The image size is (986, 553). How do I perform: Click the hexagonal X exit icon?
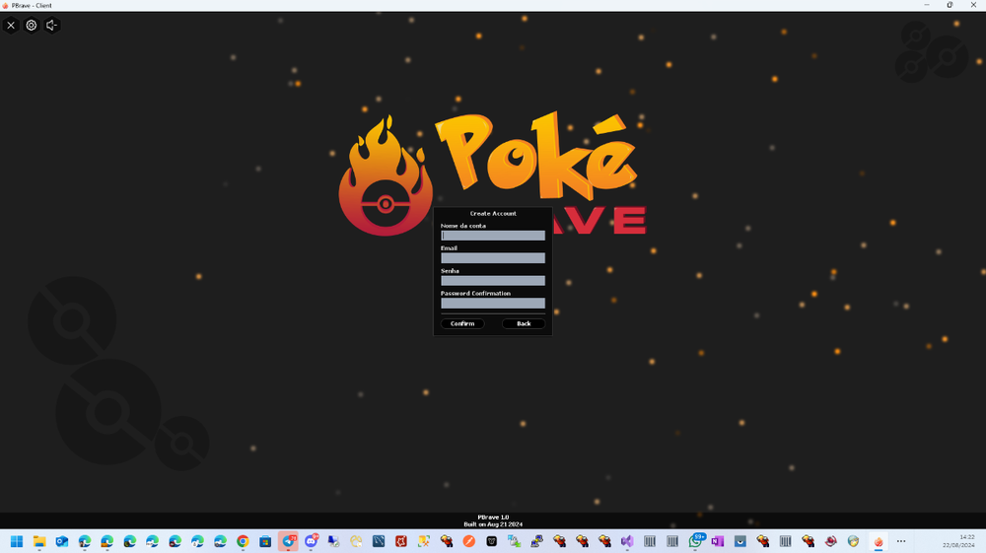pos(11,26)
